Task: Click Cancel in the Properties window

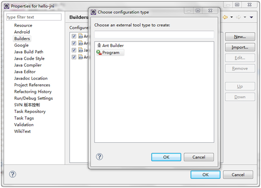Action: (x=238, y=175)
